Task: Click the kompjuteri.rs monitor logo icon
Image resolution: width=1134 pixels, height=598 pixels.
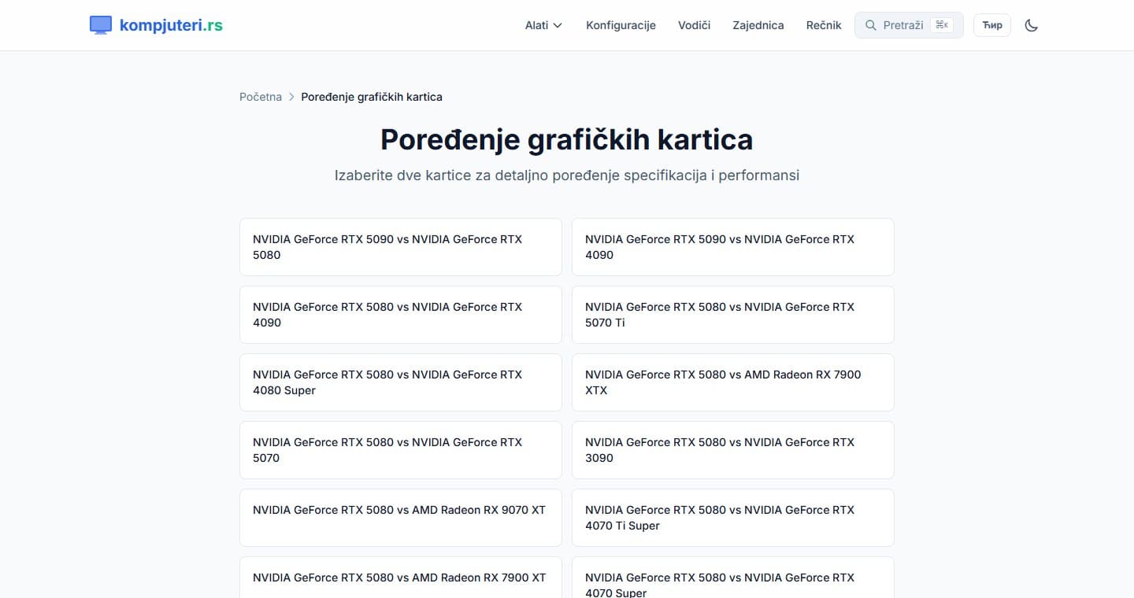Action: tap(101, 25)
